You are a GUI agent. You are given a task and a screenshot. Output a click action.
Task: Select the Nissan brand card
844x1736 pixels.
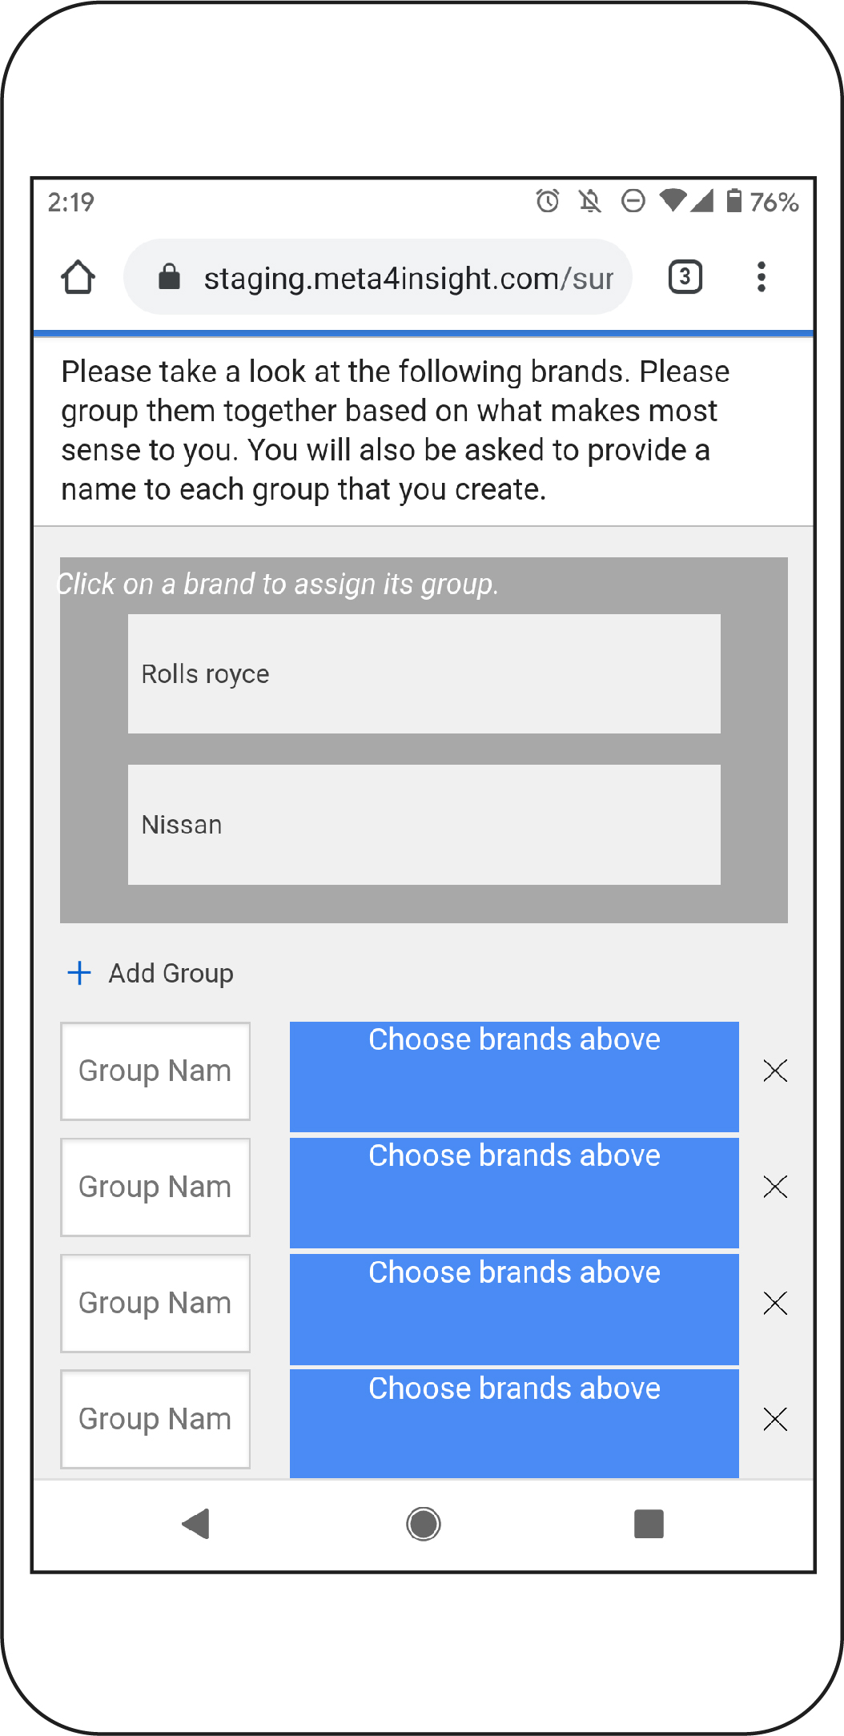pyautogui.click(x=424, y=825)
